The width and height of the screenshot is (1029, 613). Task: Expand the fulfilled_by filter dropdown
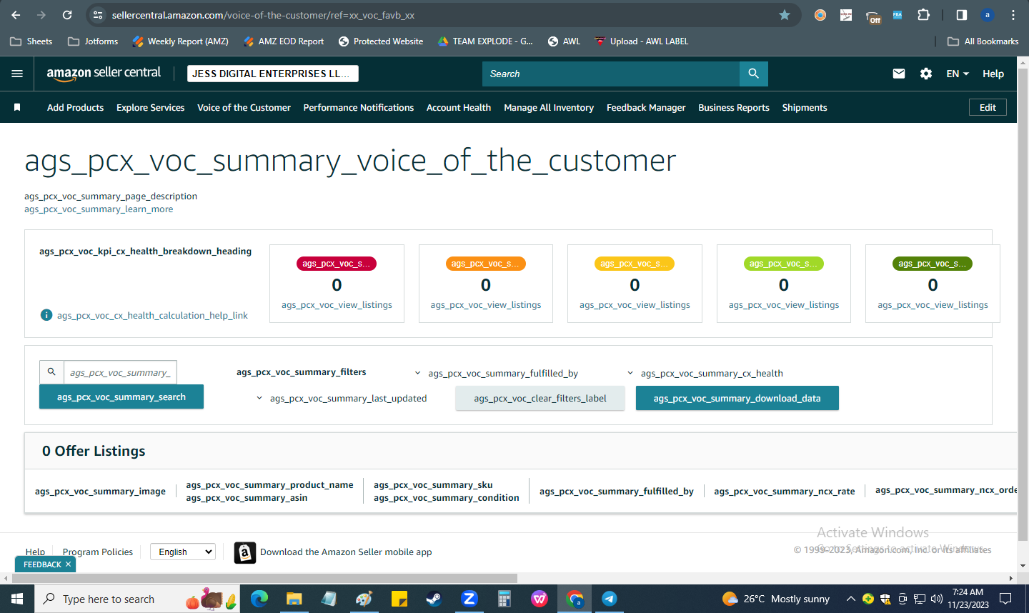point(497,373)
